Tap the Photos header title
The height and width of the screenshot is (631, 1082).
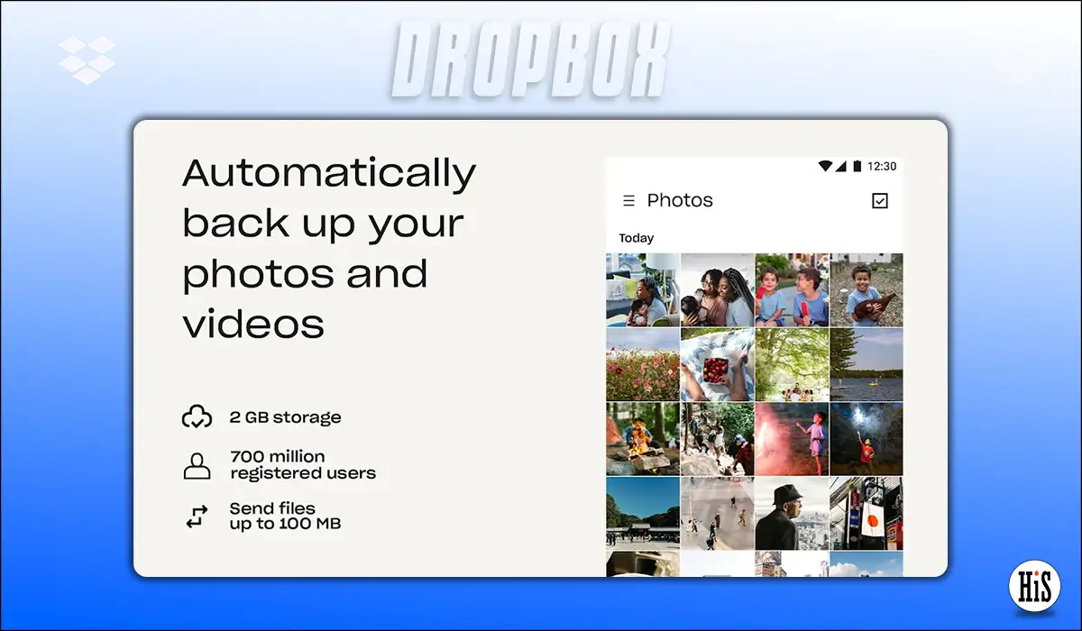[x=680, y=200]
